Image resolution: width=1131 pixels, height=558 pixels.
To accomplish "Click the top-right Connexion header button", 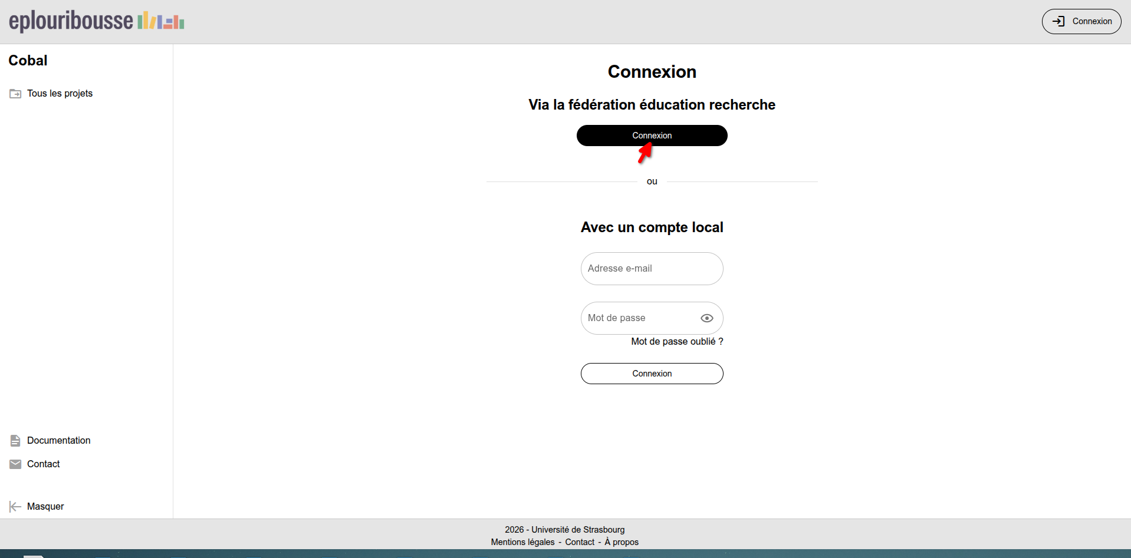I will point(1081,21).
